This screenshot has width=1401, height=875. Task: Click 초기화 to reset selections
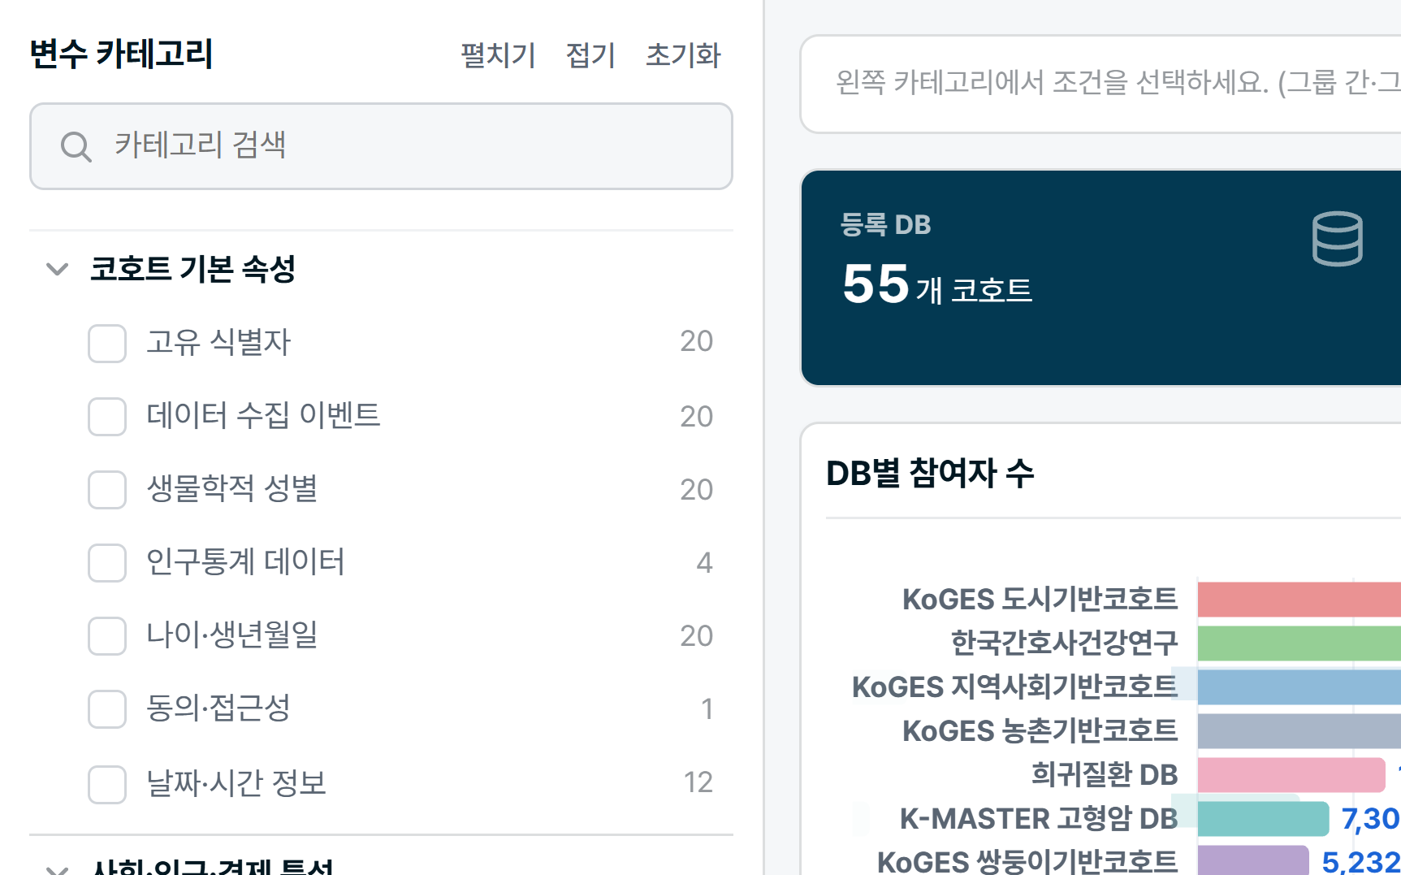tap(683, 55)
